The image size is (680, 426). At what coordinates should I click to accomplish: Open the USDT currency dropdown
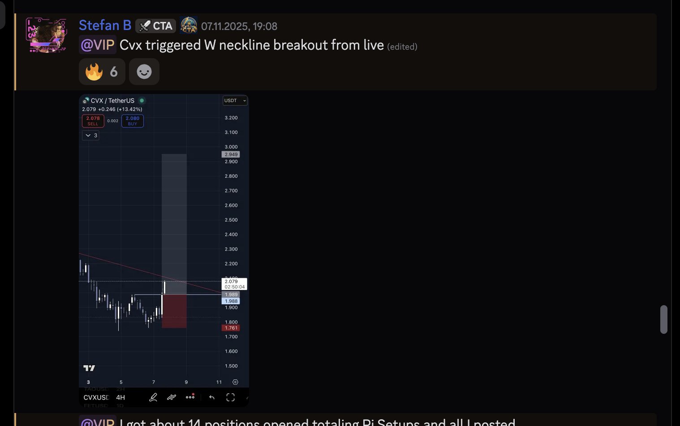(235, 101)
